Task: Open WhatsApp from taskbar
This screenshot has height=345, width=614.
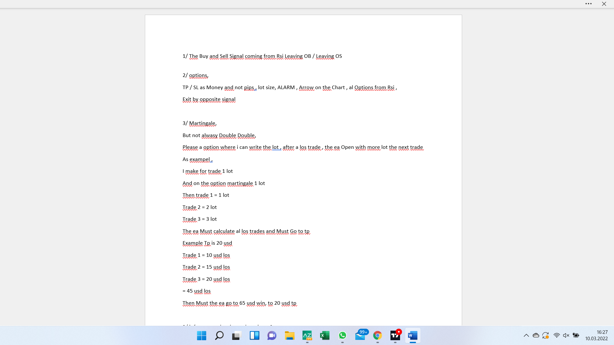Action: [x=342, y=335]
